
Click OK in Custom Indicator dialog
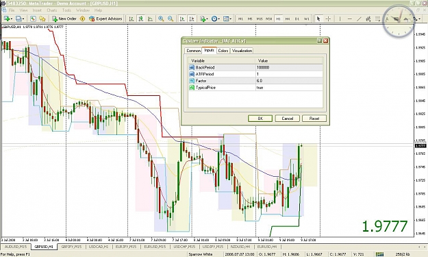click(260, 119)
